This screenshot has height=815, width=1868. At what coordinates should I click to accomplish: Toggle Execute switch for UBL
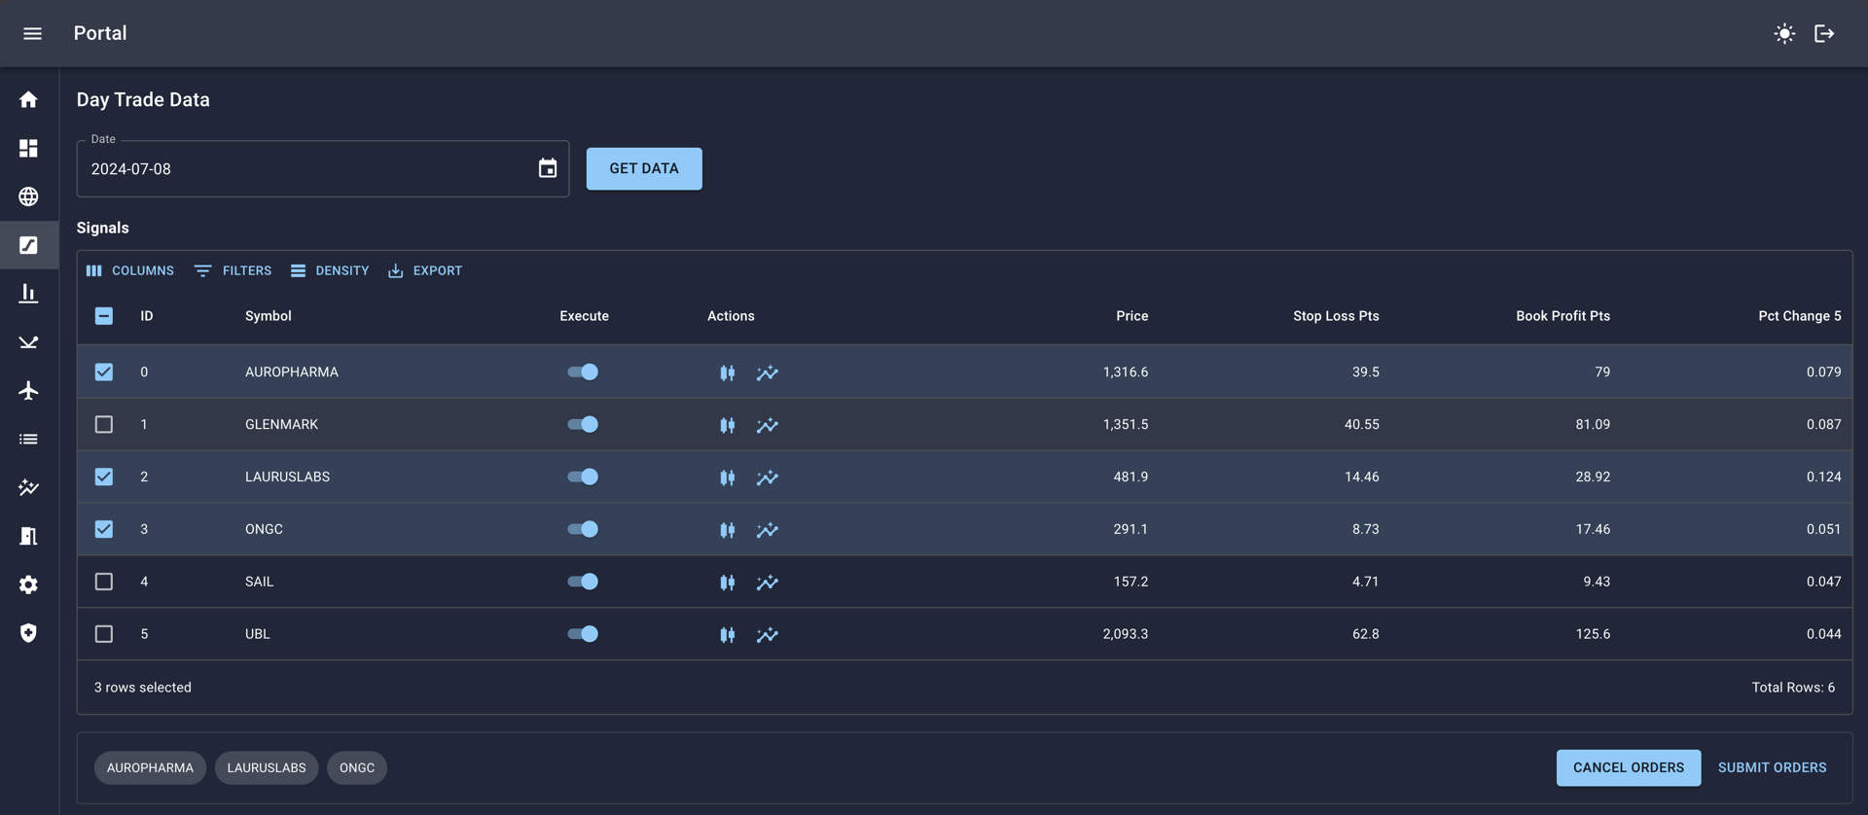pos(583,634)
